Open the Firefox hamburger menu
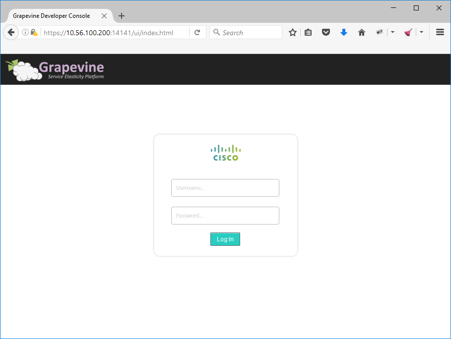Viewport: 451px width, 339px height. [x=440, y=32]
